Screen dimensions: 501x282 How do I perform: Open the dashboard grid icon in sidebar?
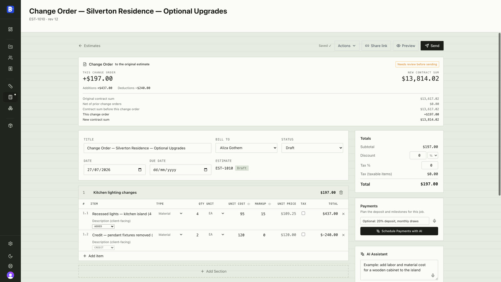(10, 29)
